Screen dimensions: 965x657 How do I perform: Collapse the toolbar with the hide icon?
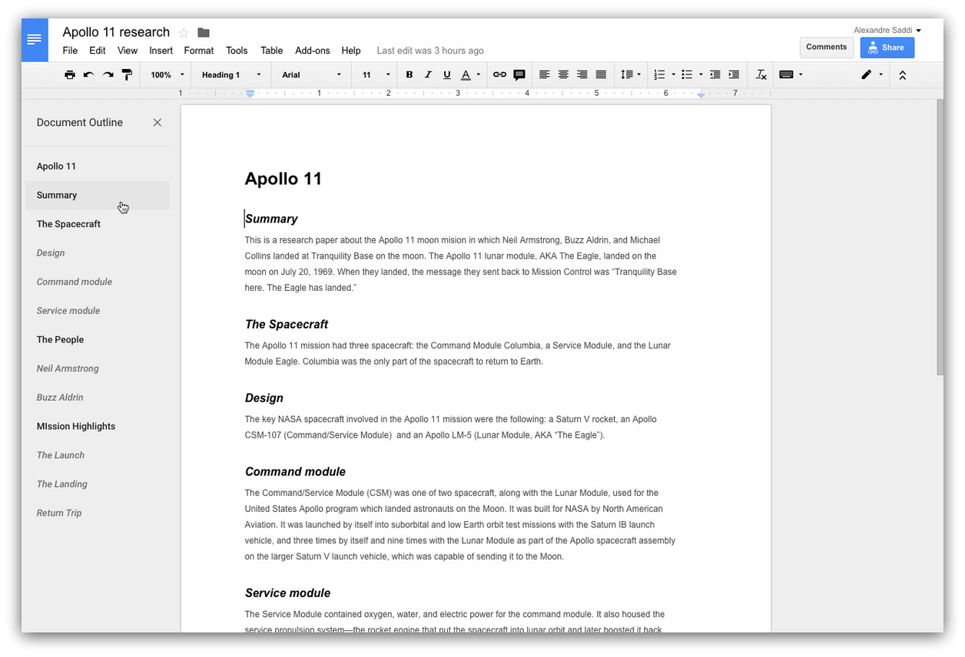click(903, 74)
